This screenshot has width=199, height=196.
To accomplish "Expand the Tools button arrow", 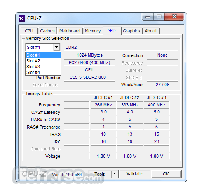I will (115, 174).
